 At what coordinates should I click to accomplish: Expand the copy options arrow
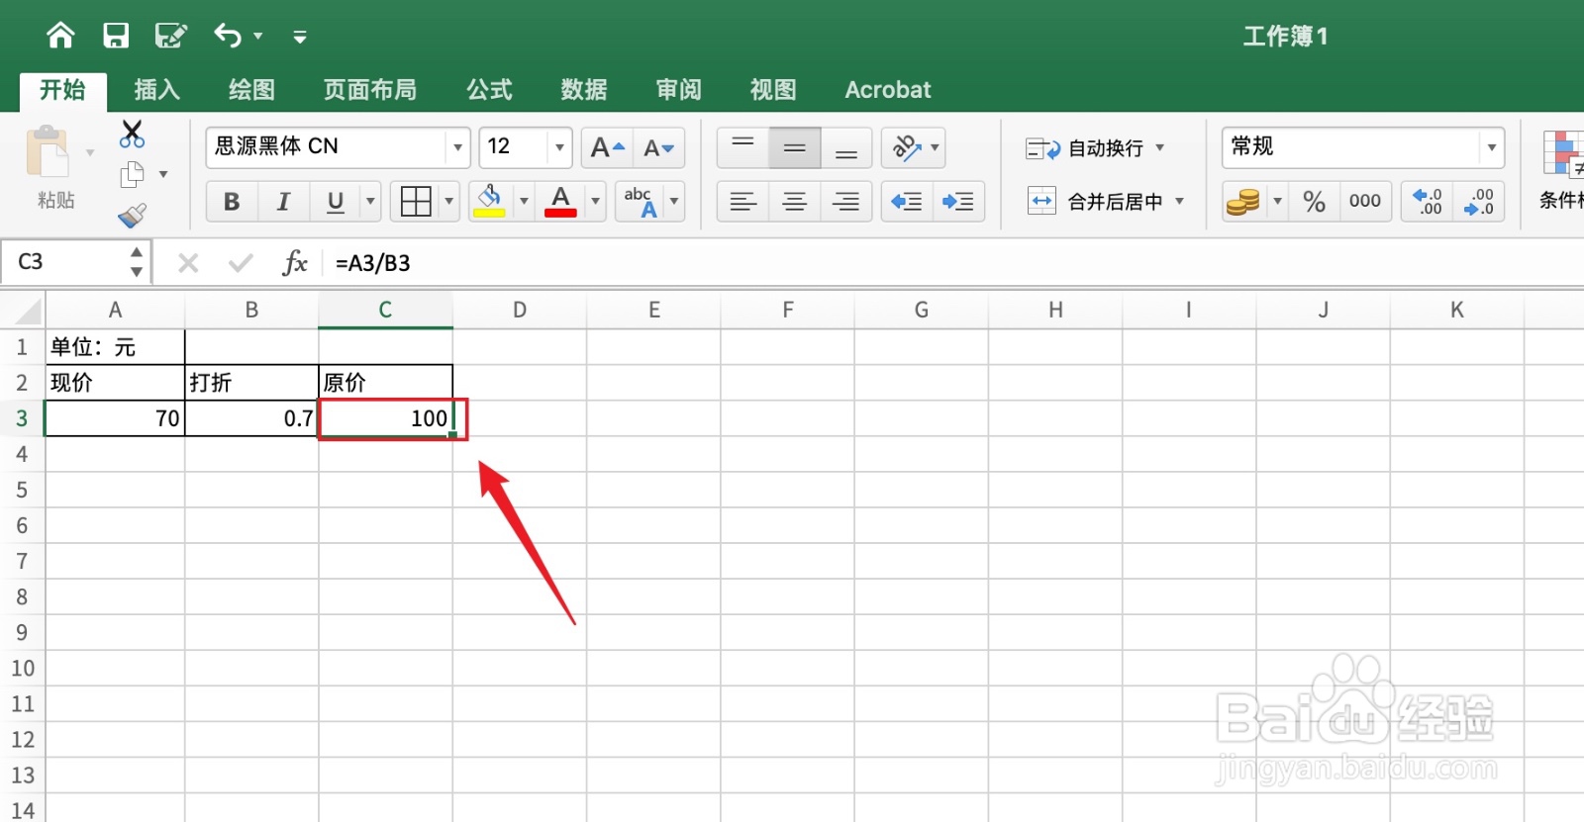coord(163,175)
